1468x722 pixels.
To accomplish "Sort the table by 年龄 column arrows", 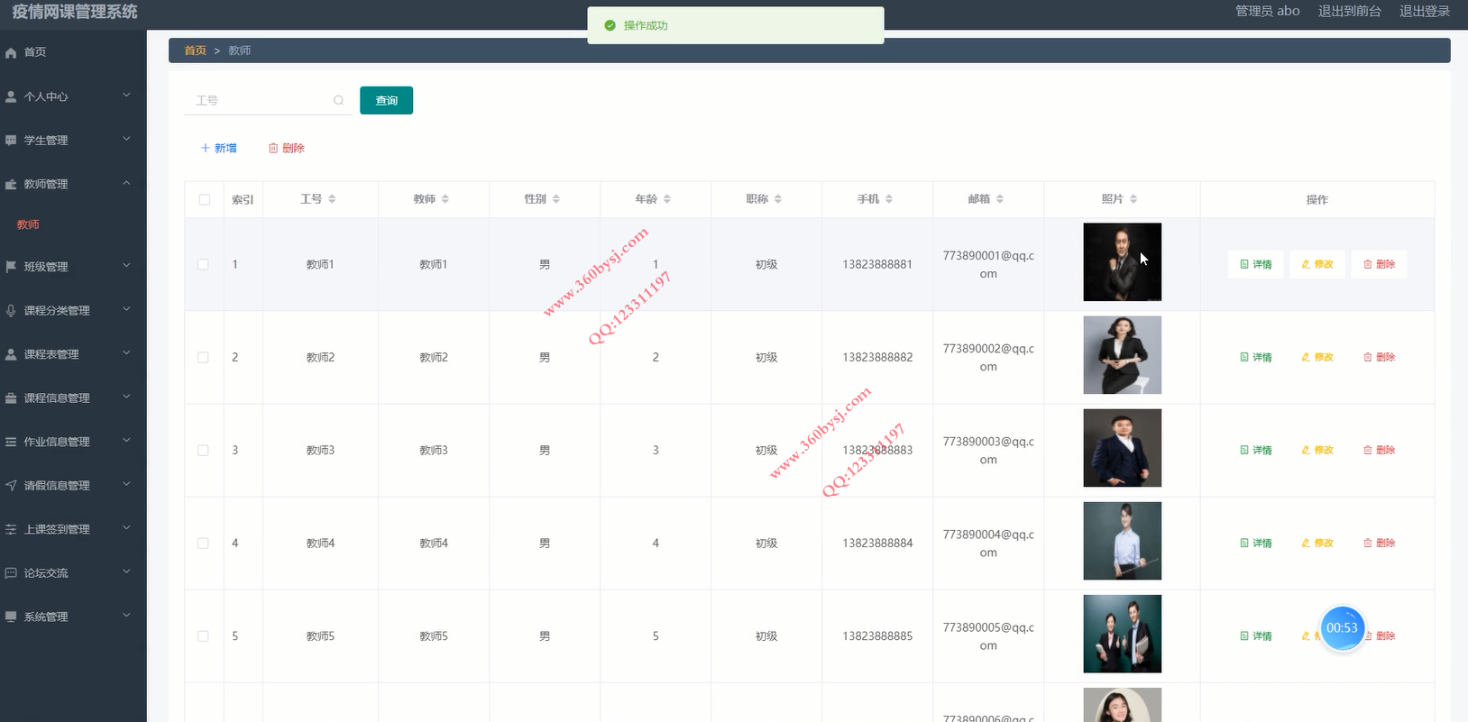I will (x=667, y=199).
